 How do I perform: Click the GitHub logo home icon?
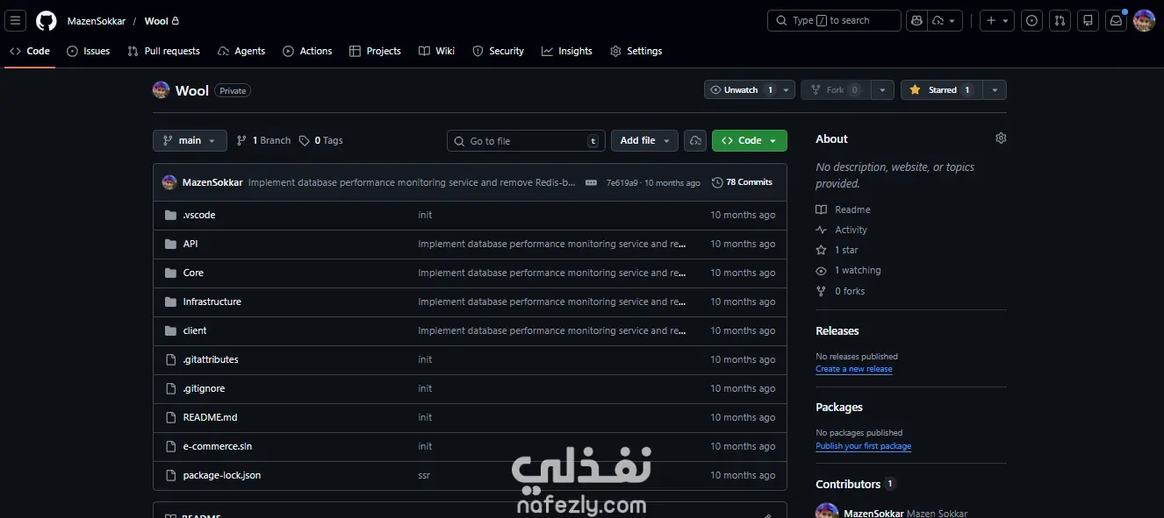coord(47,21)
